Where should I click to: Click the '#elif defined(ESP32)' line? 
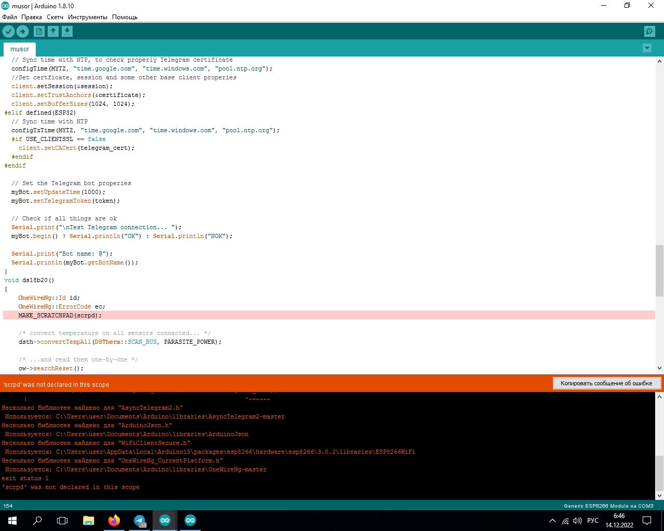(40, 113)
